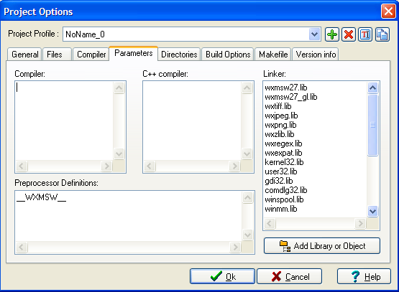Viewport: 399px width, 292px height.
Task: Click the Linker vertical scrollbar thumb
Action: click(373, 125)
